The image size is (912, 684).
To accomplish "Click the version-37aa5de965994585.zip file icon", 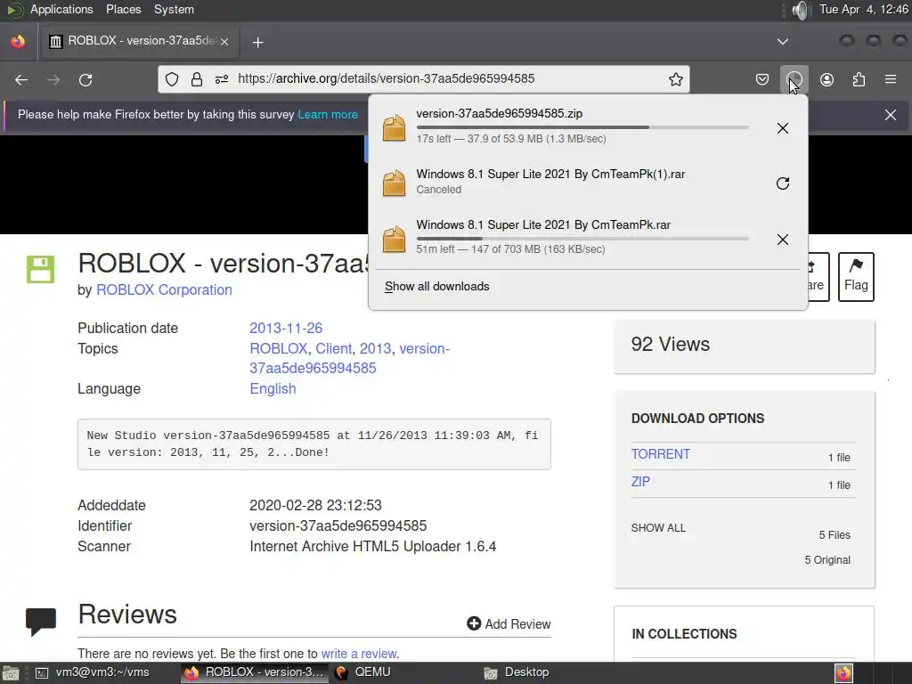I will [x=394, y=128].
